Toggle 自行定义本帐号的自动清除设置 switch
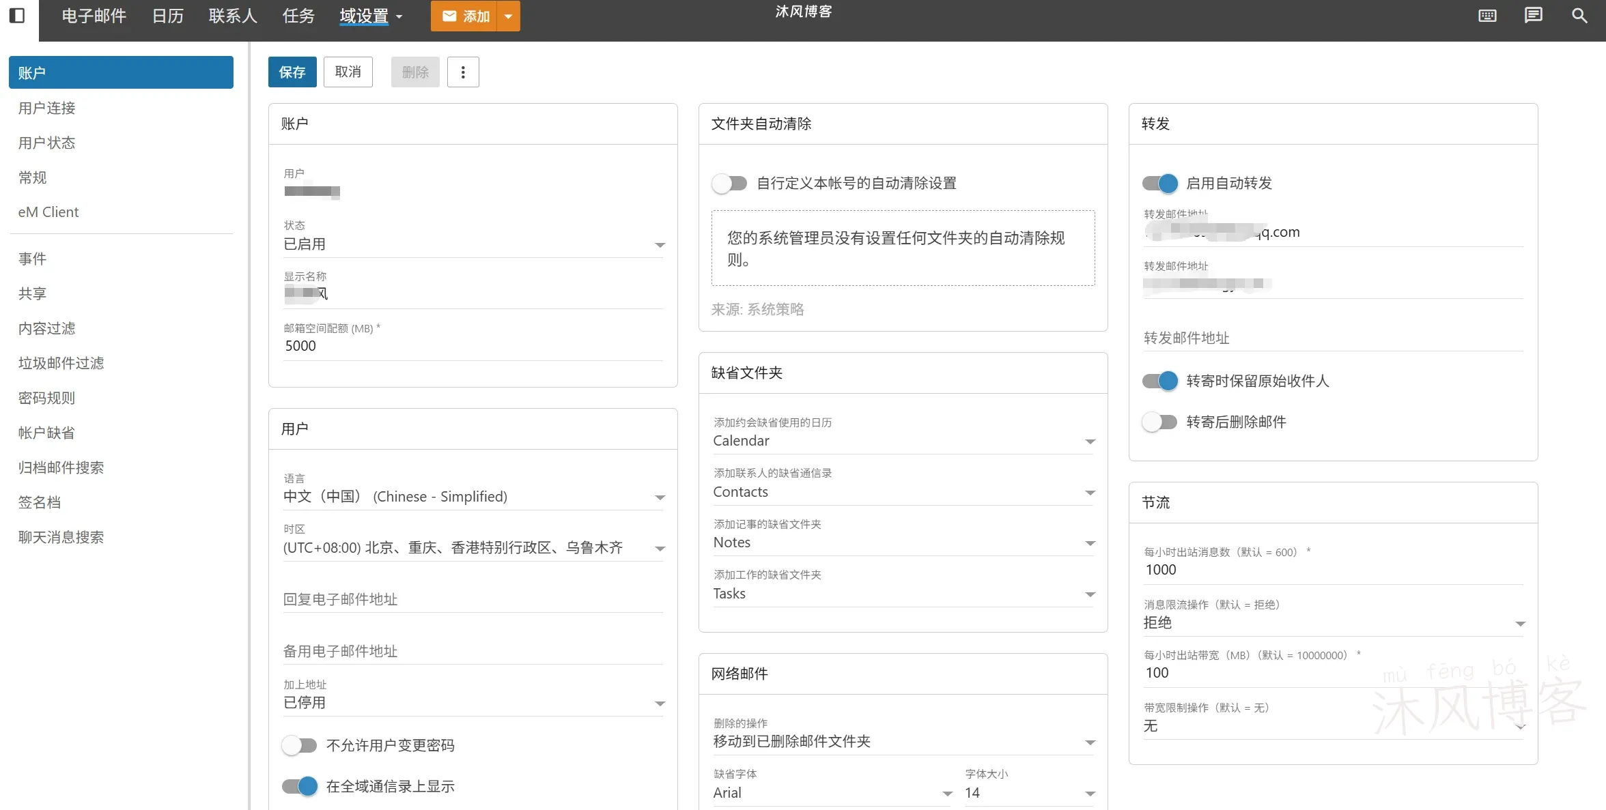The width and height of the screenshot is (1606, 810). pos(729,183)
